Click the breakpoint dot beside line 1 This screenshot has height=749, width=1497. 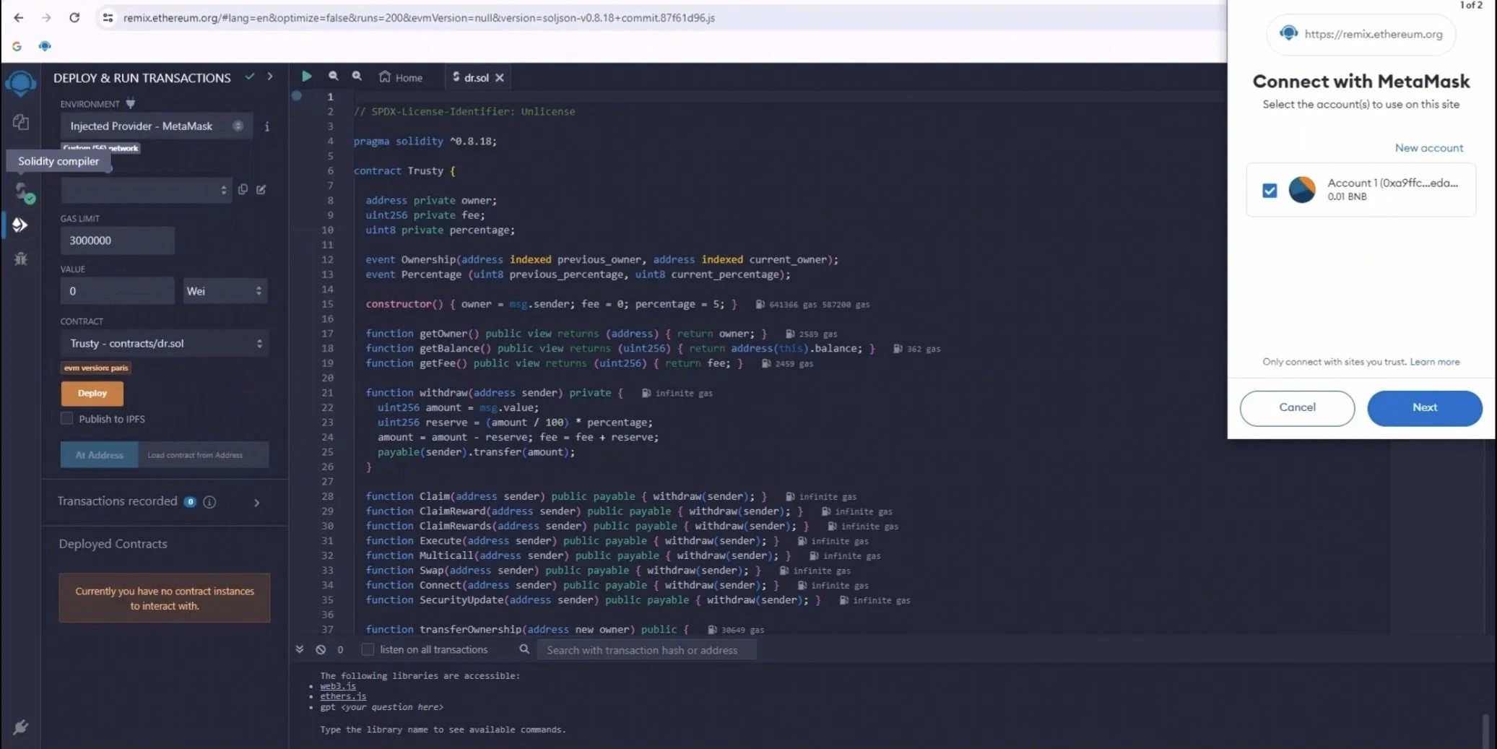(x=297, y=95)
